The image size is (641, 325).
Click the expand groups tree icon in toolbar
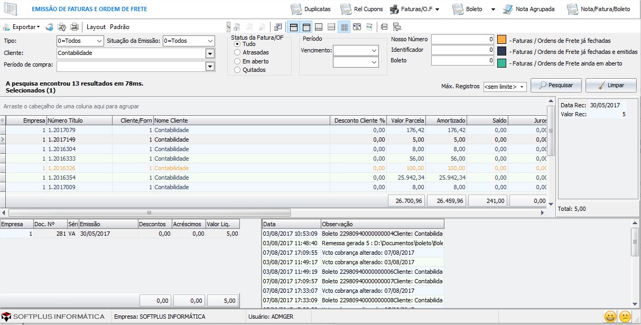[x=397, y=27]
